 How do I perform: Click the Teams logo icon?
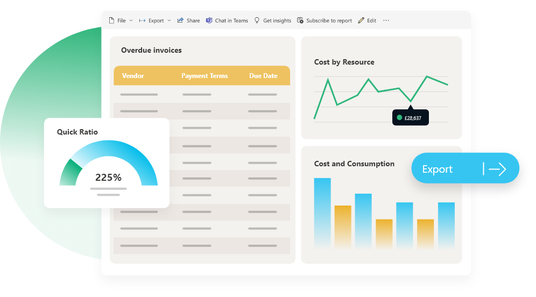click(209, 20)
